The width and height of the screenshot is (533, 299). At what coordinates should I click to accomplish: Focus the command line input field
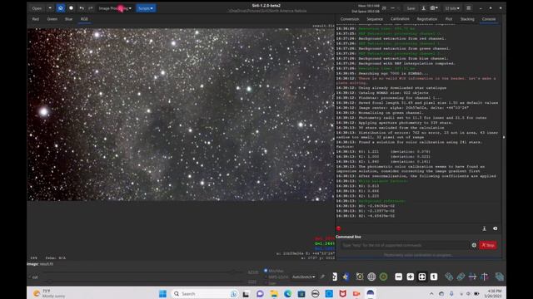pos(405,245)
